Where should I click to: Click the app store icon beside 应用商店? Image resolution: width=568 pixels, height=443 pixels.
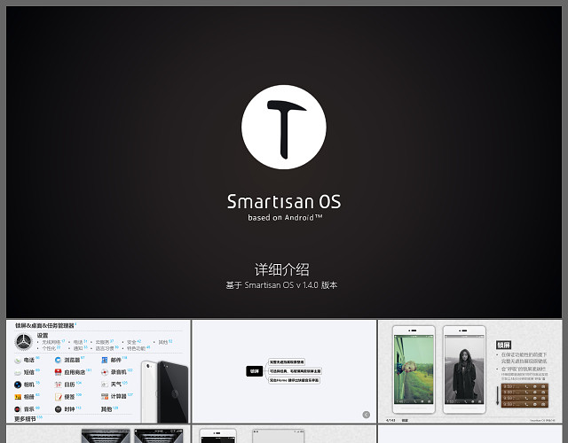click(58, 372)
